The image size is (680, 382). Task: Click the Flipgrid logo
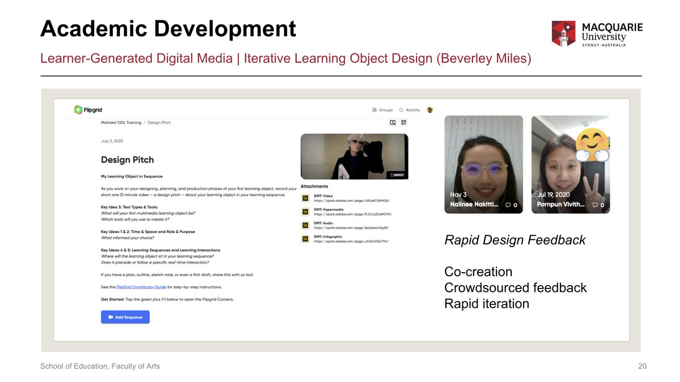tap(88, 109)
